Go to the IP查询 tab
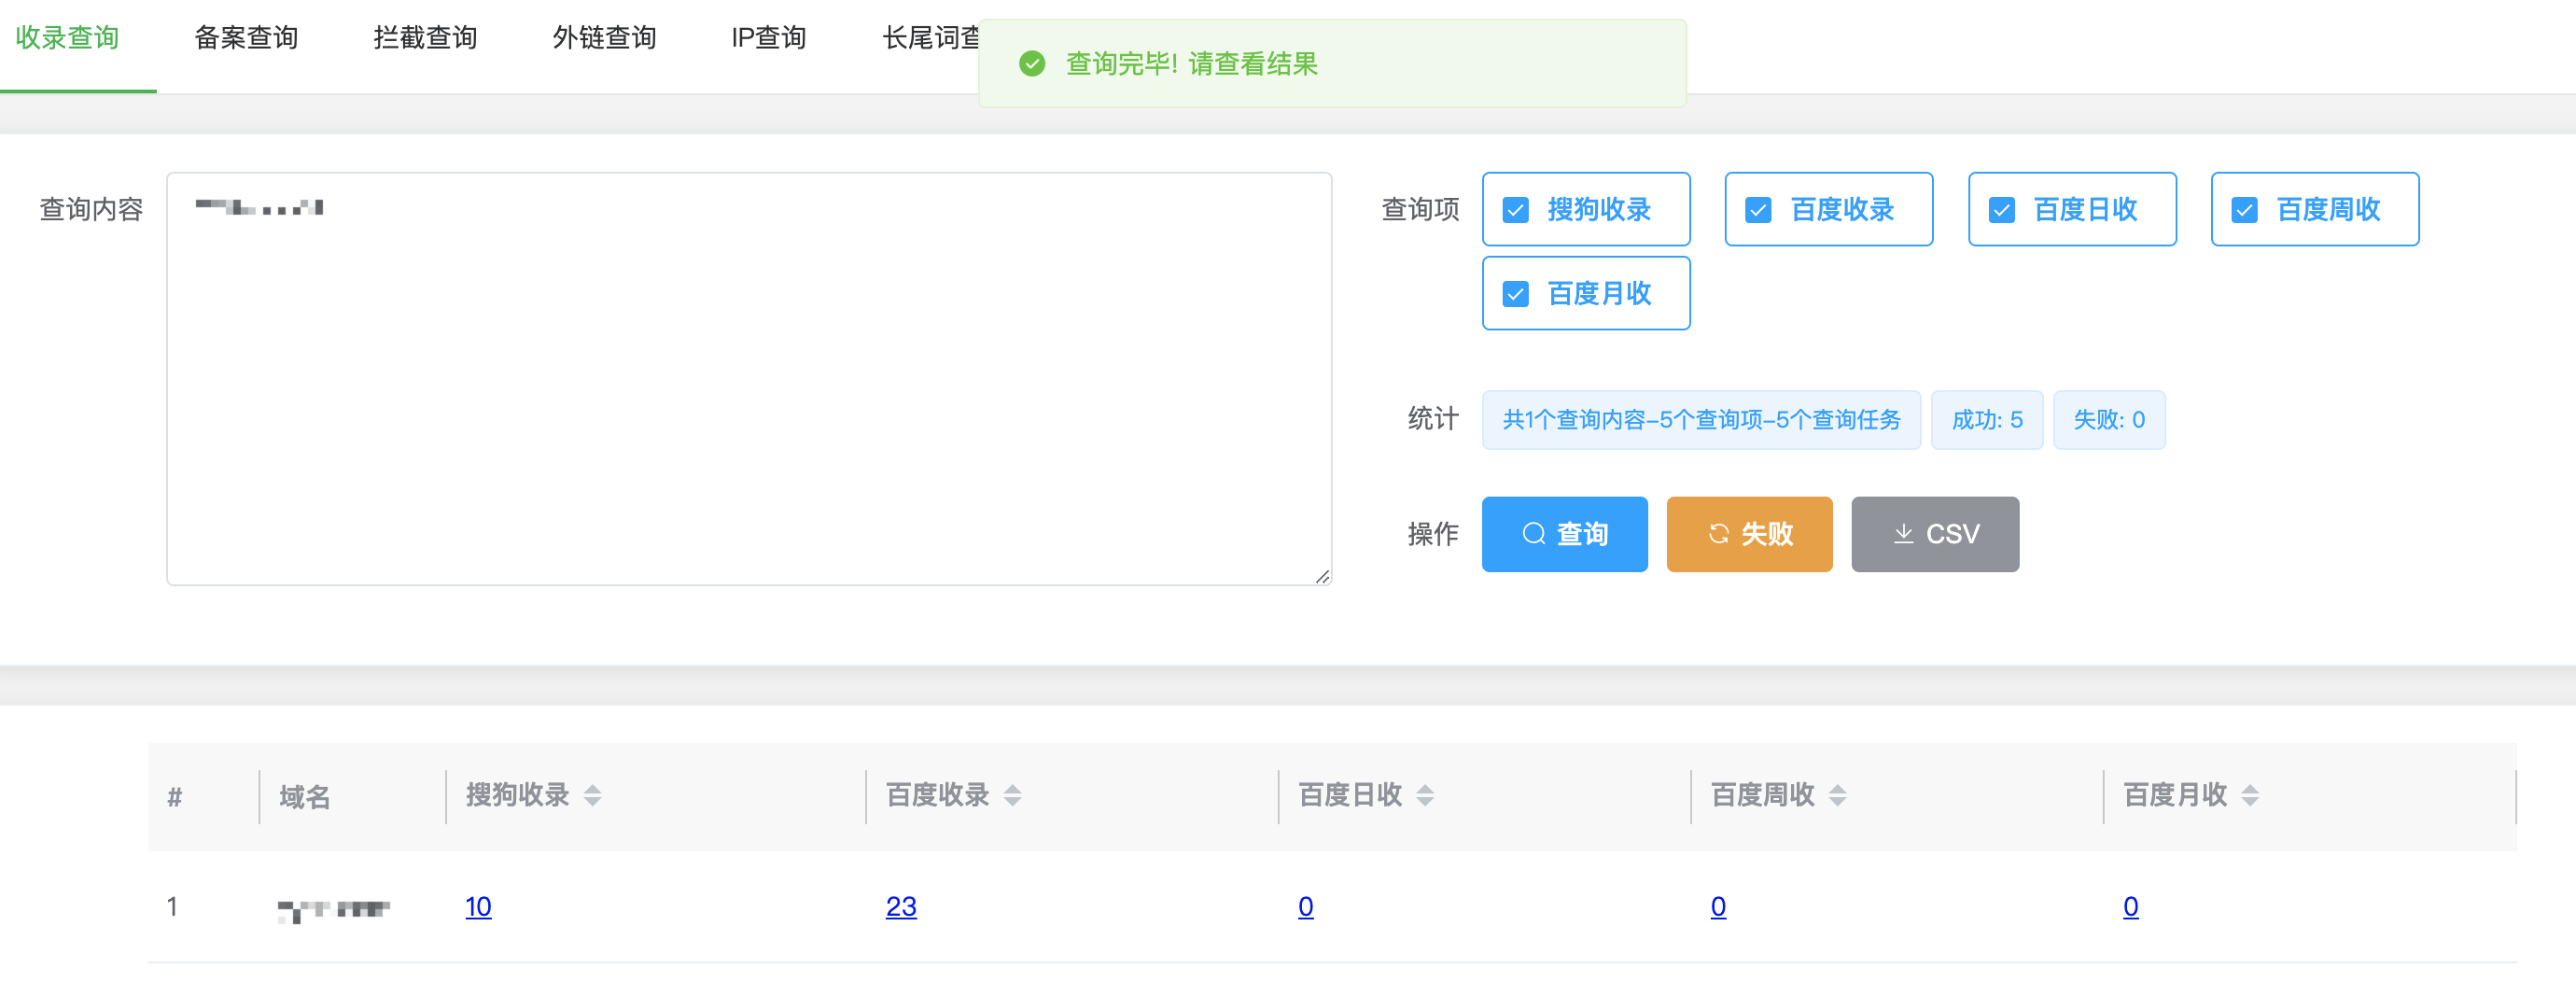2576x982 pixels. pyautogui.click(x=768, y=38)
